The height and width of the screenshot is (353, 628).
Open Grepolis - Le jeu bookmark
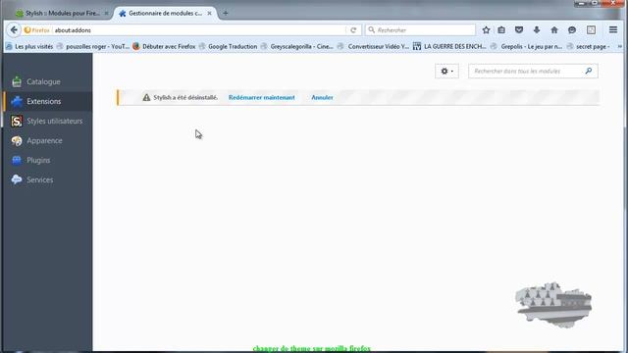(x=527, y=46)
